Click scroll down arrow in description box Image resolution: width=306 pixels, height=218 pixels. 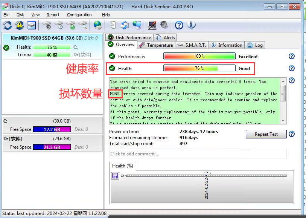[x=283, y=121]
